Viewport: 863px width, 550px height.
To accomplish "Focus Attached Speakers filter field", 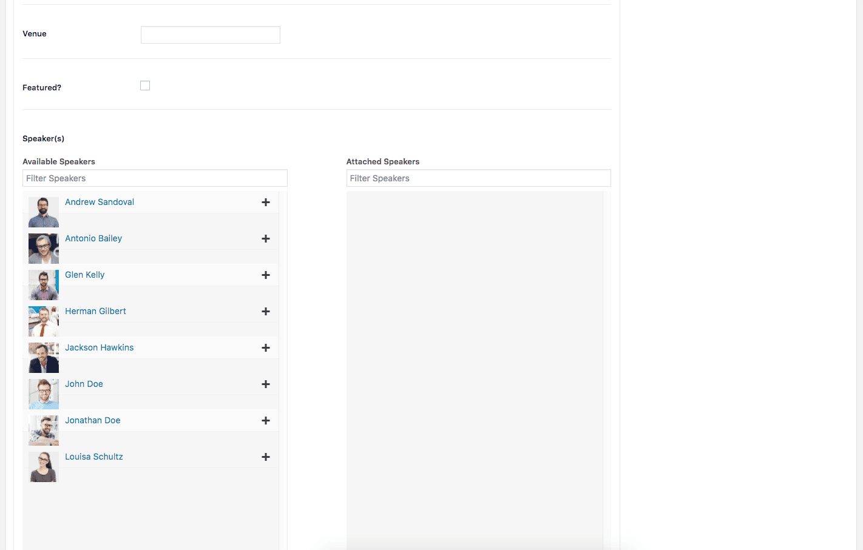I will click(478, 178).
